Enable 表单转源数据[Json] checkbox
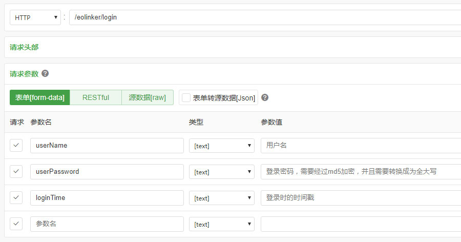Image resolution: width=461 pixels, height=242 pixels. click(186, 98)
